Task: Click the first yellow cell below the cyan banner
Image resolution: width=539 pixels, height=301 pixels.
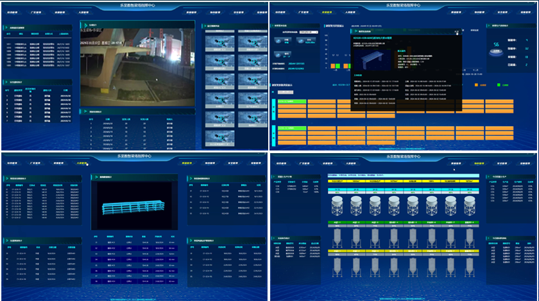Action: 337,181
